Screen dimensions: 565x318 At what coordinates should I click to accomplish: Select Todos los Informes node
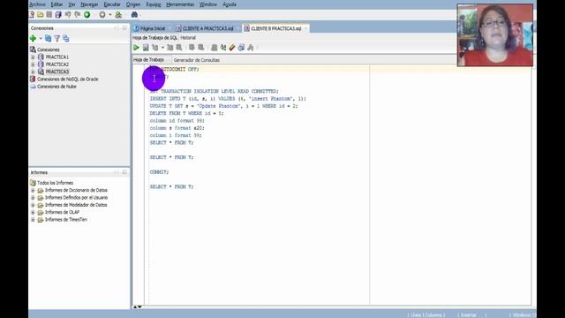pyautogui.click(x=55, y=183)
